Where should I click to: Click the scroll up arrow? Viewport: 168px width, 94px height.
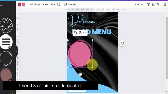pos(167,10)
